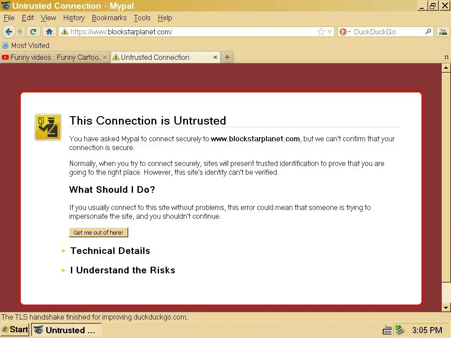The image size is (451, 338).
Task: Bookmark this page with the star icon
Action: 321,32
